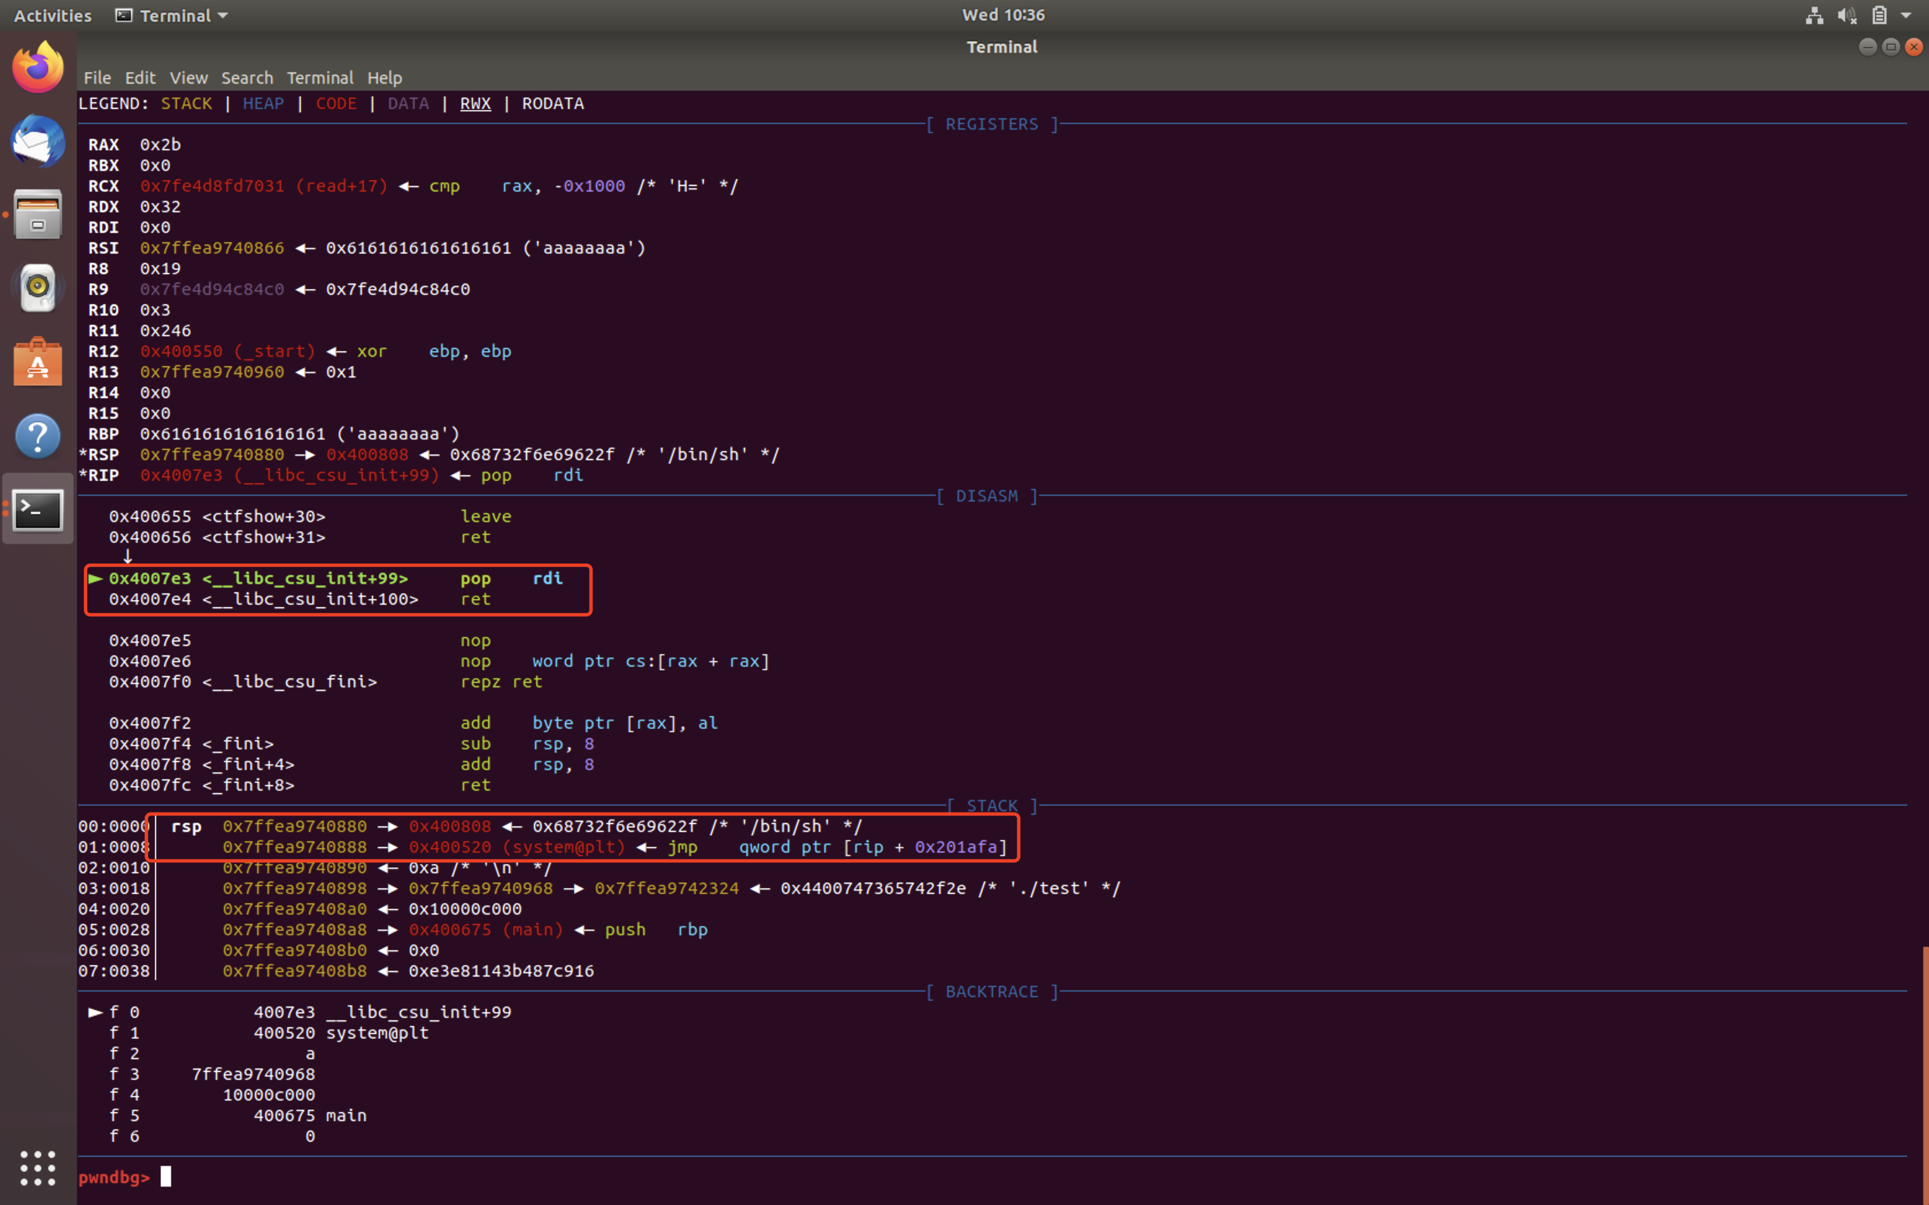Open Rhythmbox music player in dock
The image size is (1929, 1205).
pos(37,287)
